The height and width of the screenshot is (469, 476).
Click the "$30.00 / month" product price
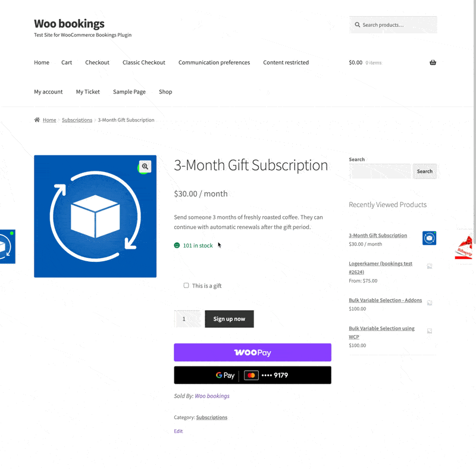(201, 194)
